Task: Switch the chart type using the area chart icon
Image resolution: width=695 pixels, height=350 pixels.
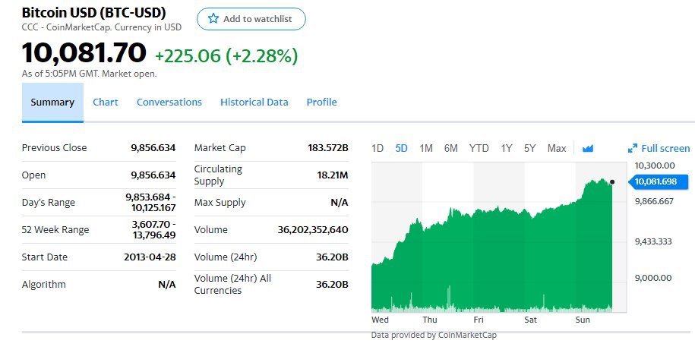Action: coord(588,148)
